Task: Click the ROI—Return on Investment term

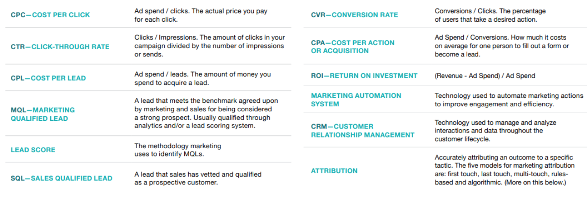Action: [364, 76]
